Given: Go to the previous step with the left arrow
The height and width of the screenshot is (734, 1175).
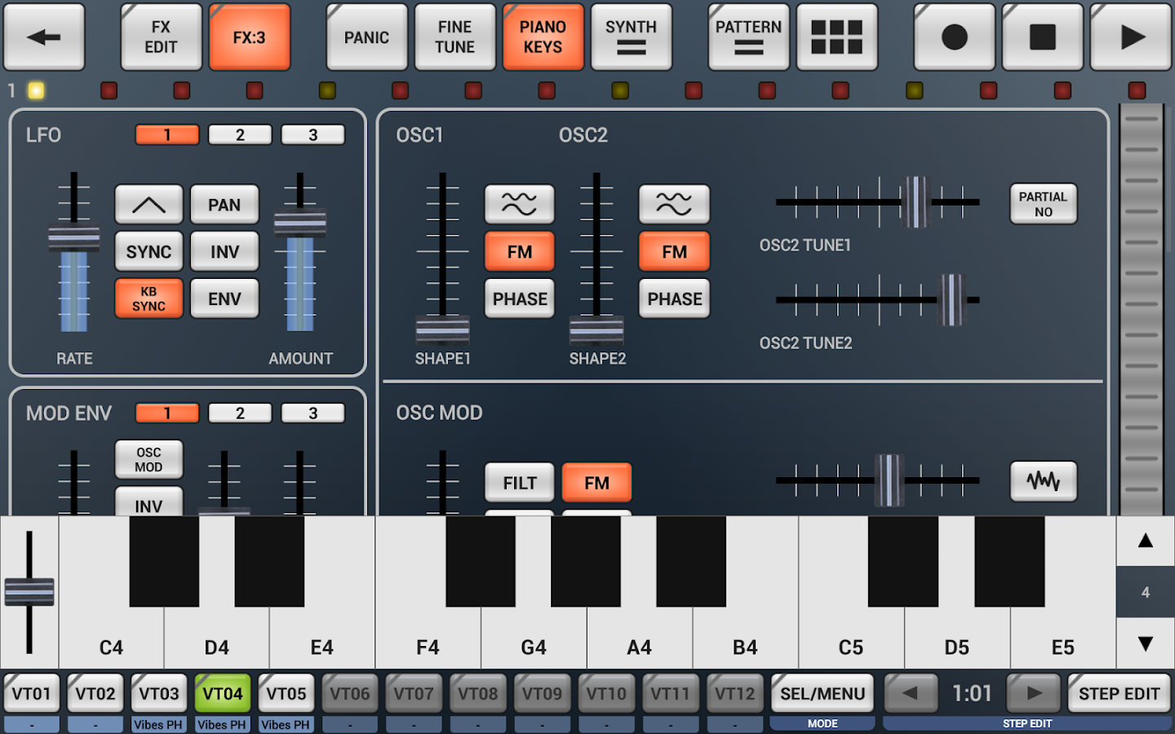Looking at the screenshot, I should point(910,693).
